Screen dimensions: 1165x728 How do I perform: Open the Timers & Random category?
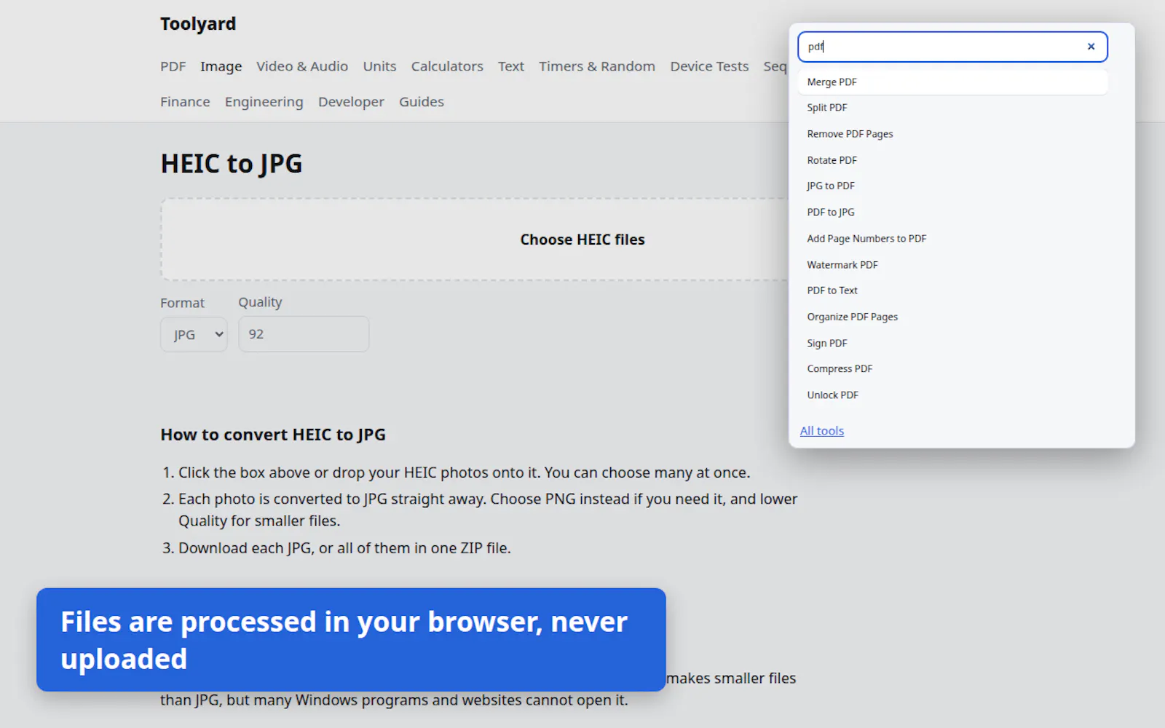(x=597, y=66)
